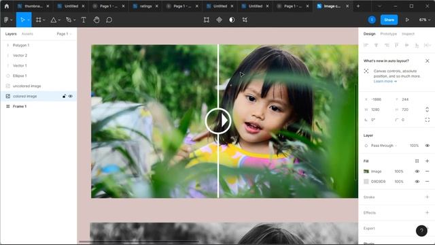Open the help question mark button
Viewport: 435px width, 245px height.
[x=421, y=231]
